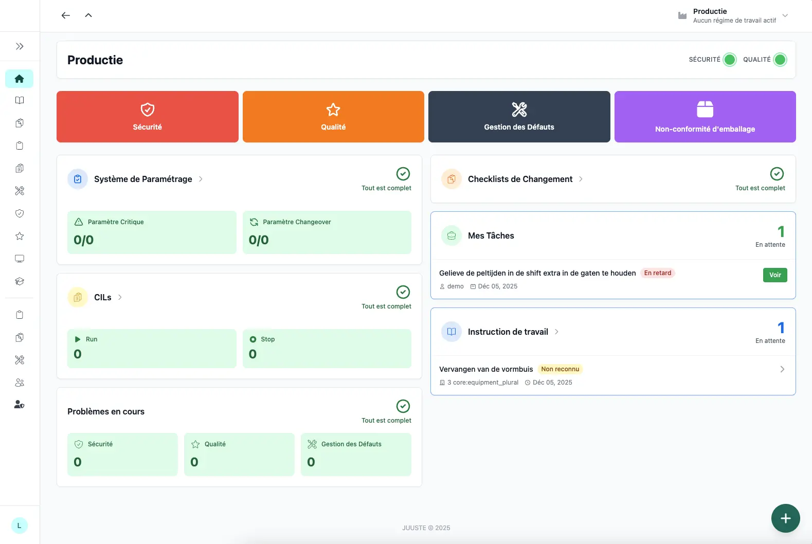
Task: Expand the Instruction de travail chevron
Action: [x=556, y=332]
